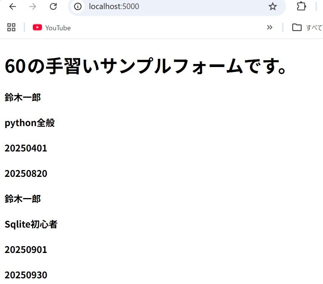This screenshot has height=284, width=323.
Task: Click 鈴木一郎 directly above python全般
Action: tap(23, 98)
